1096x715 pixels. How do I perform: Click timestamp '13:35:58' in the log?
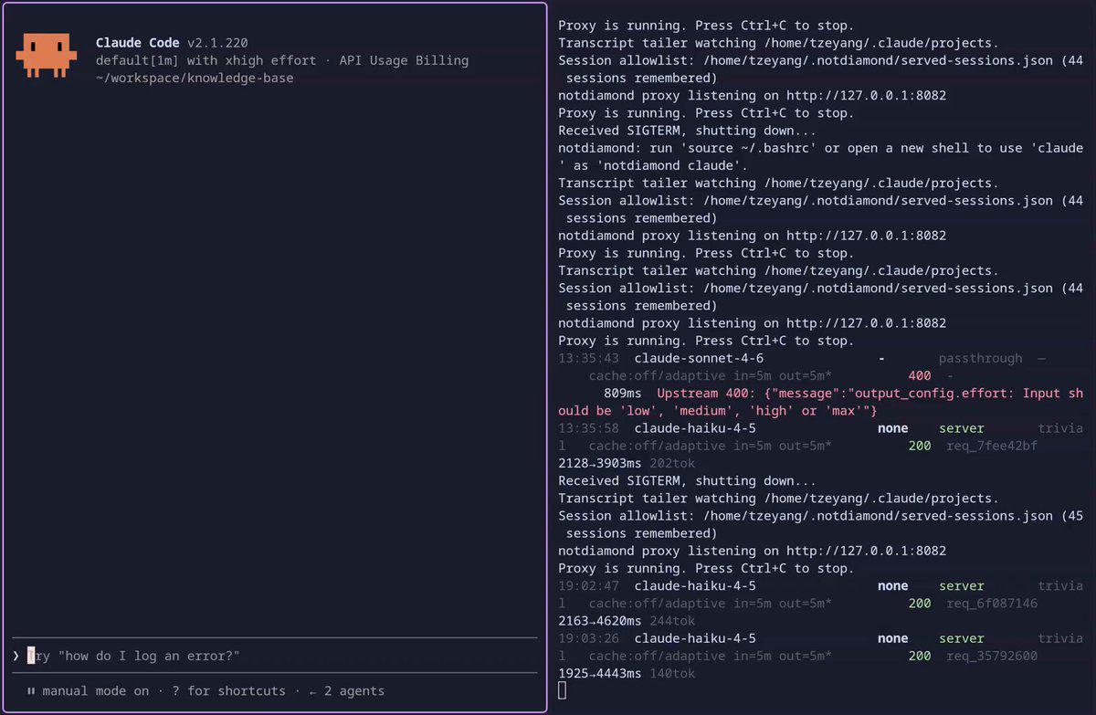tap(588, 428)
